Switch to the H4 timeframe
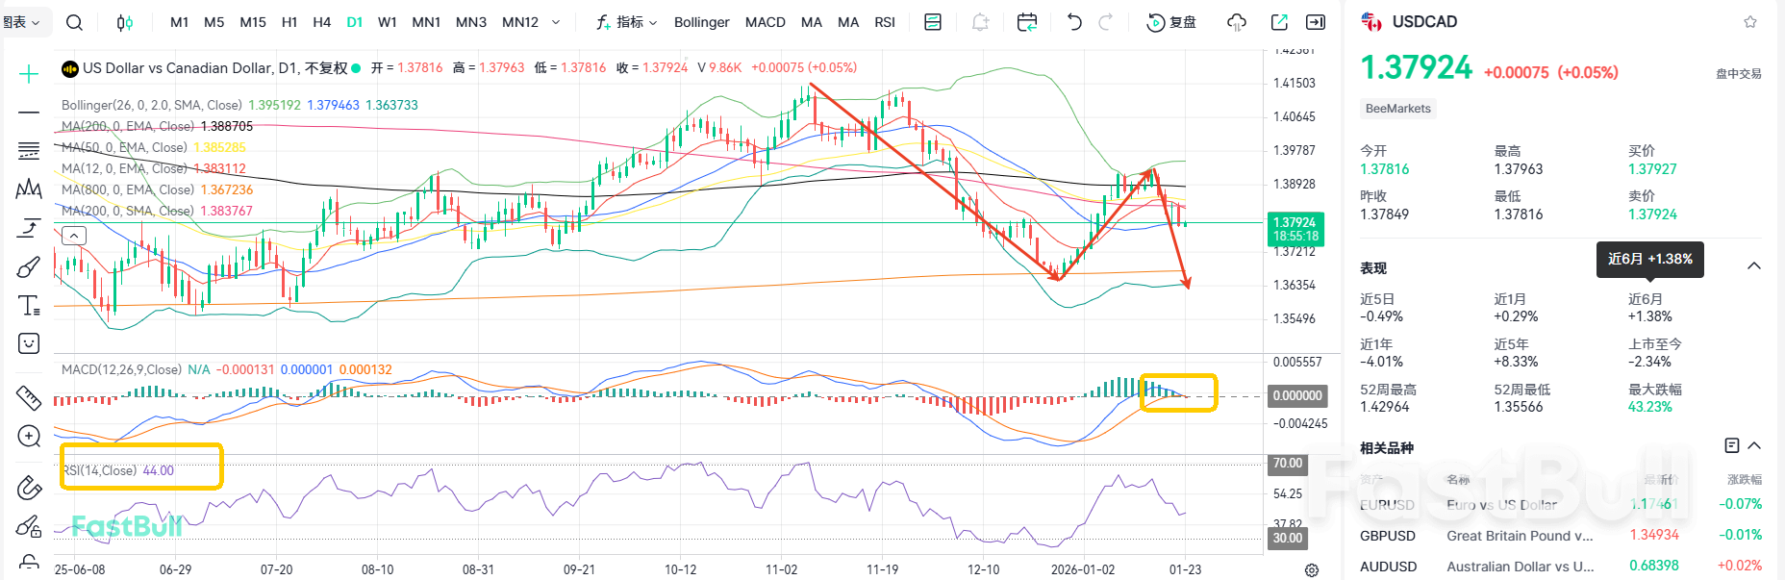1785x580 pixels. coord(321,22)
